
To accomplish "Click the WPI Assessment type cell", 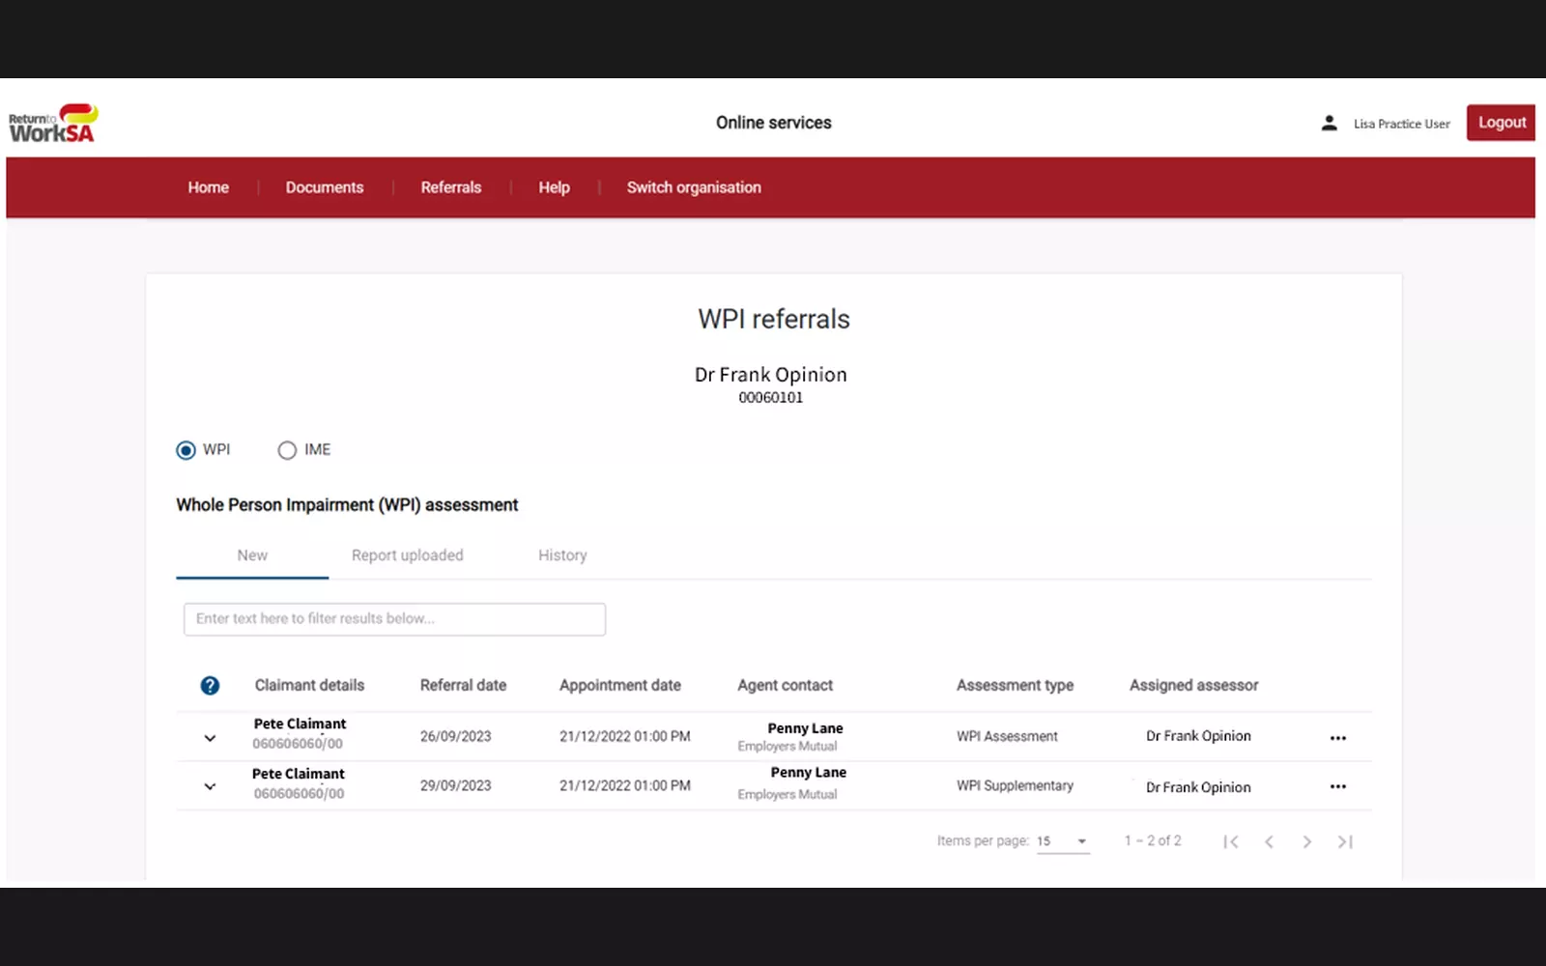I will (1007, 736).
